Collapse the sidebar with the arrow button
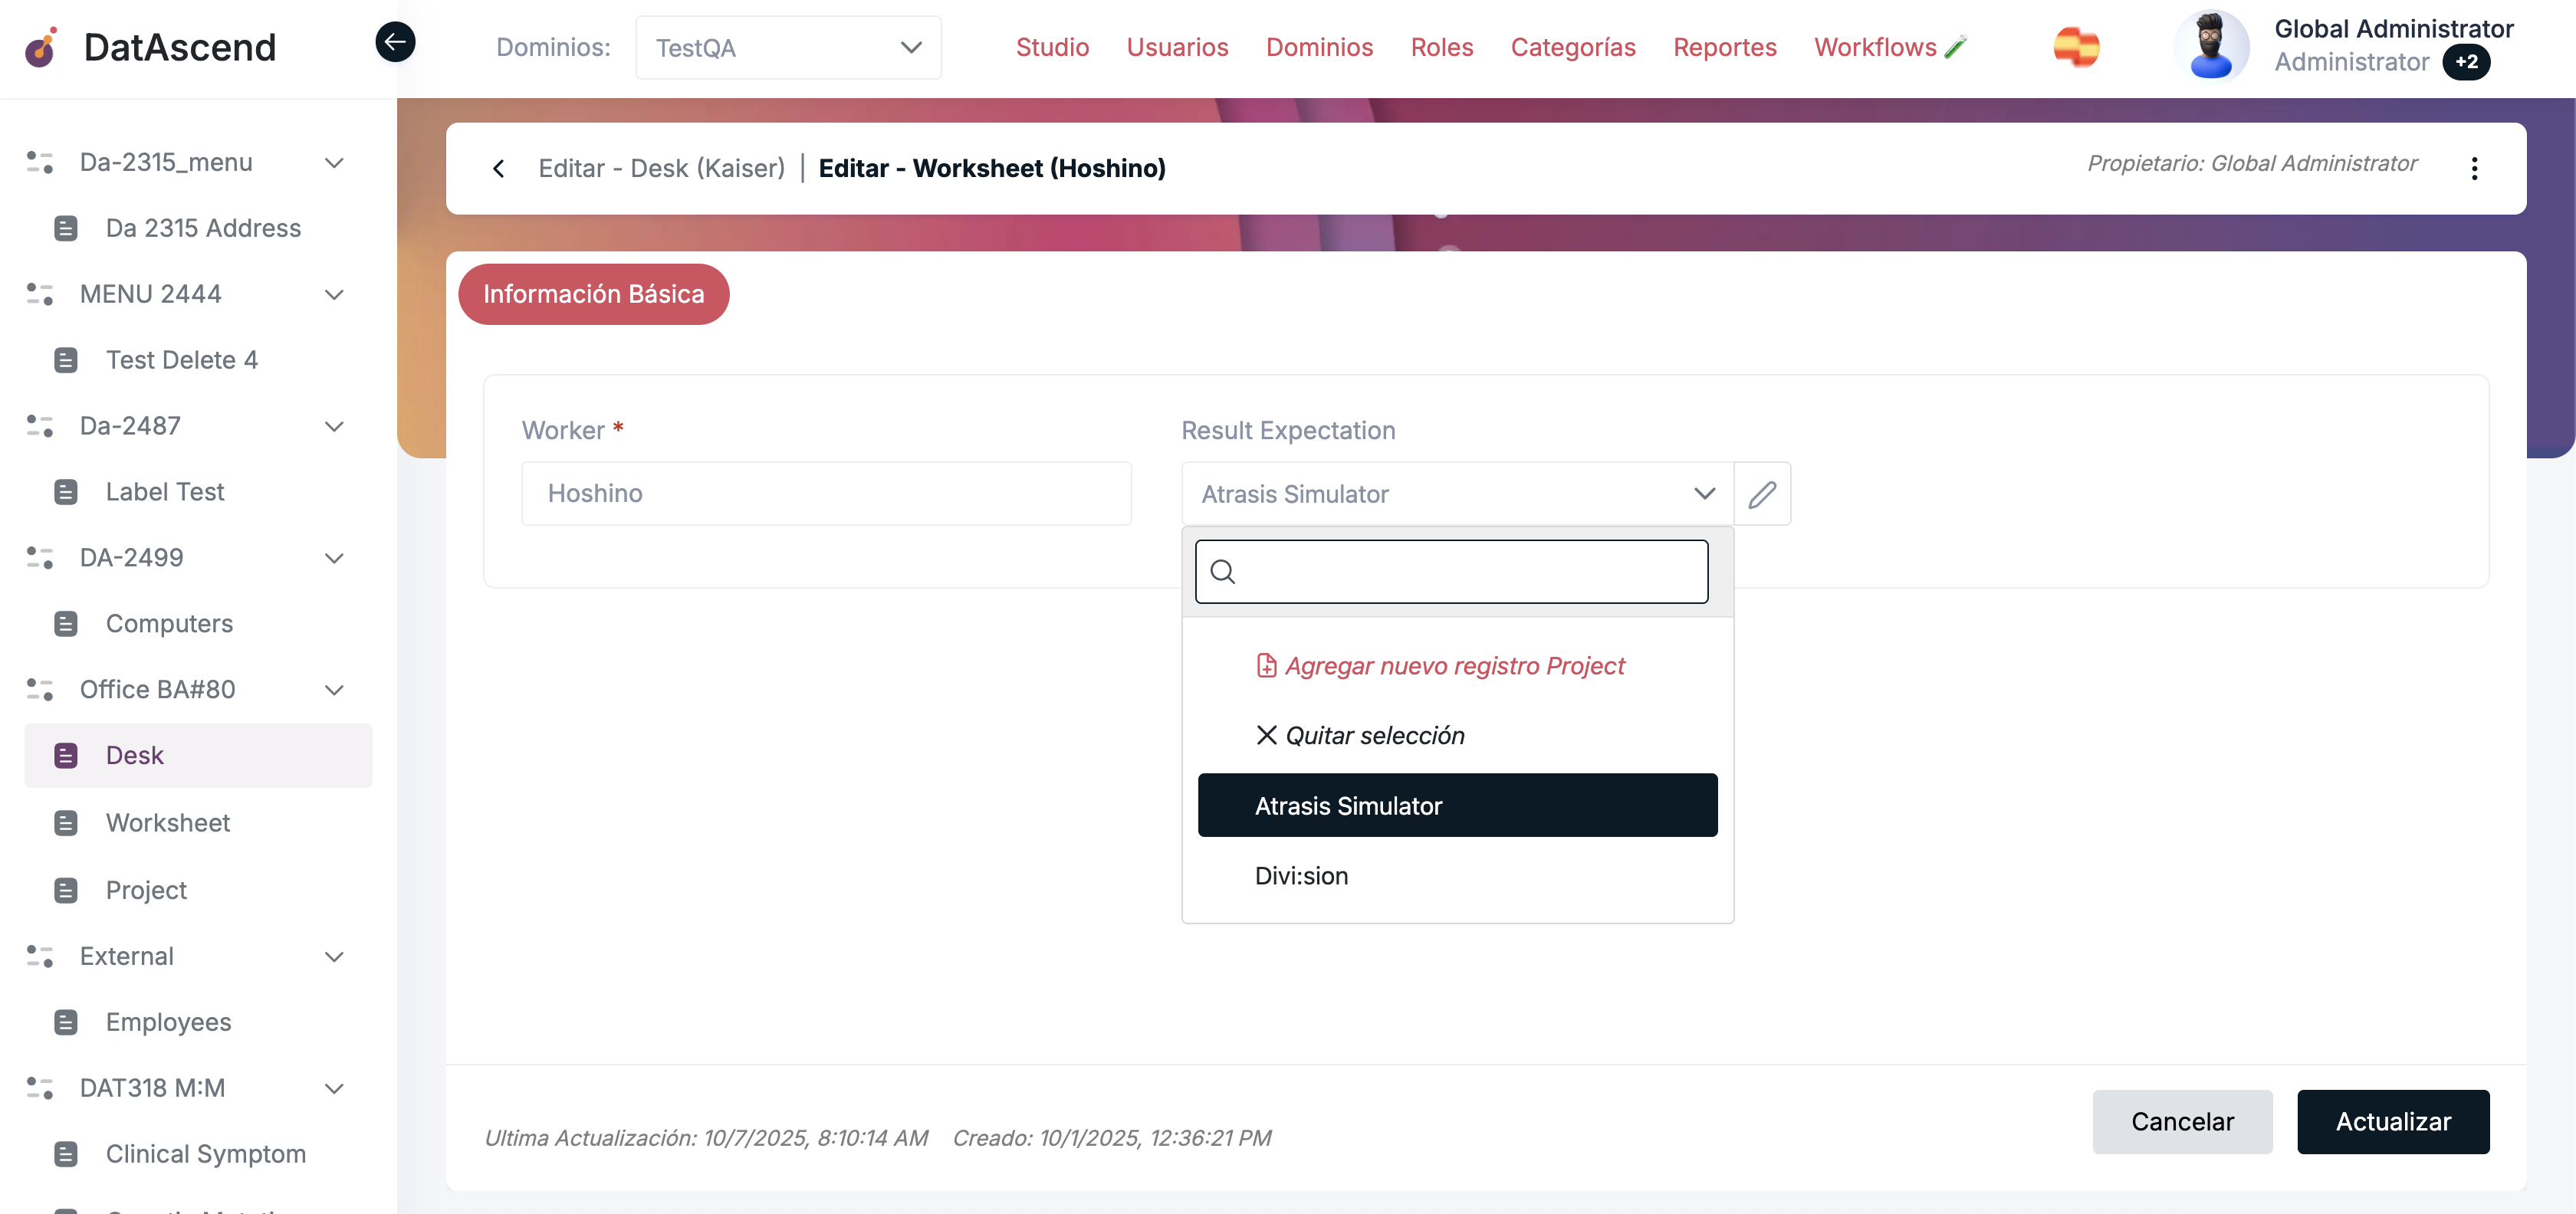2576x1214 pixels. [x=395, y=42]
